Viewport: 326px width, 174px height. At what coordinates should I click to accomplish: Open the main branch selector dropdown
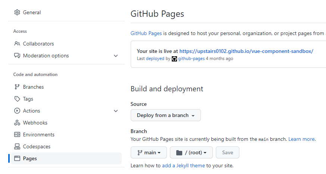149,152
